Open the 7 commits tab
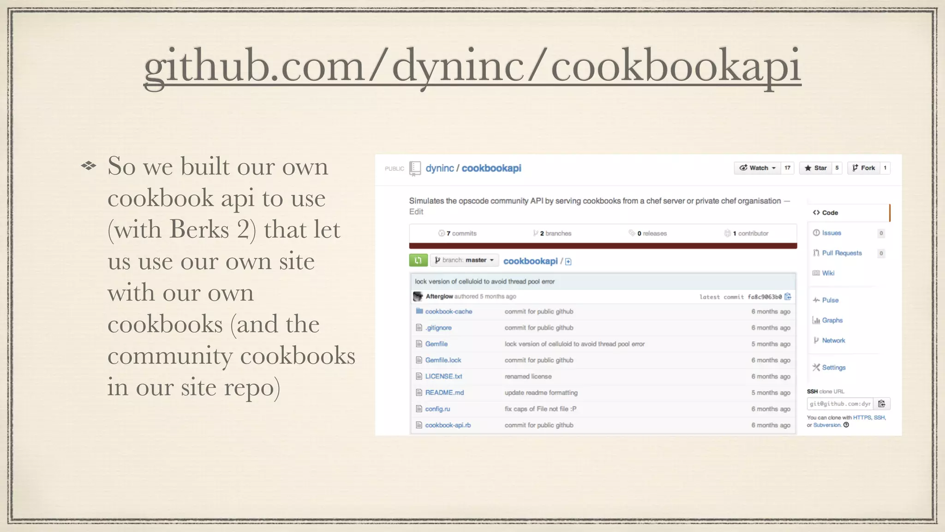 pyautogui.click(x=457, y=233)
